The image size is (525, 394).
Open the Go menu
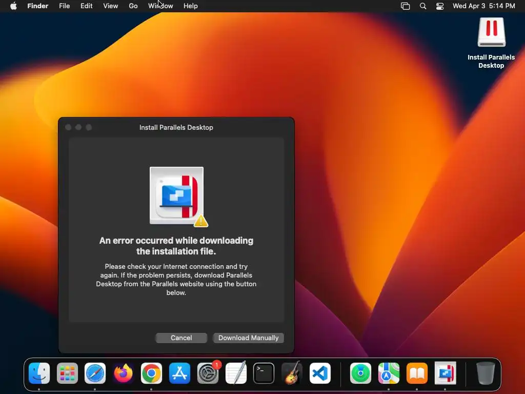(x=133, y=6)
